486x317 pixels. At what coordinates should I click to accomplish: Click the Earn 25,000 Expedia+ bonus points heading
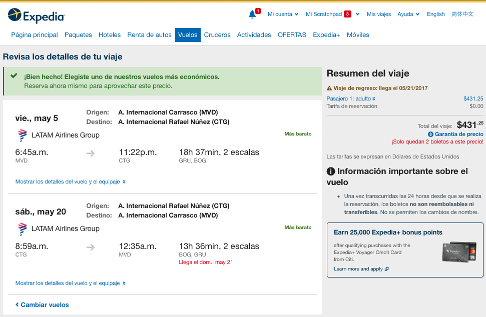tap(388, 232)
